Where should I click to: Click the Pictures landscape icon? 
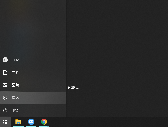pyautogui.click(x=5, y=85)
